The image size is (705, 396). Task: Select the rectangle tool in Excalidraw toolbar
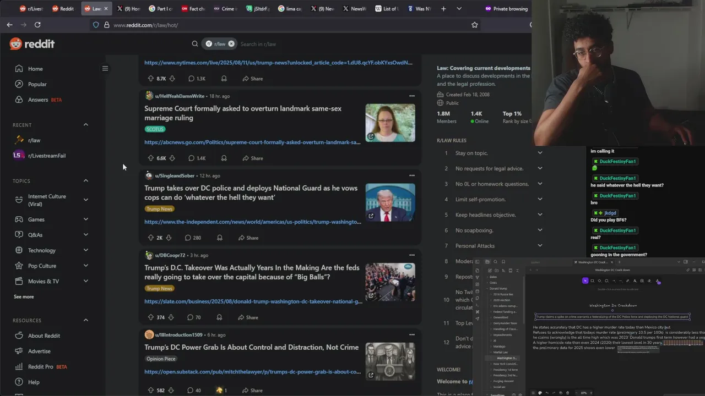592,280
